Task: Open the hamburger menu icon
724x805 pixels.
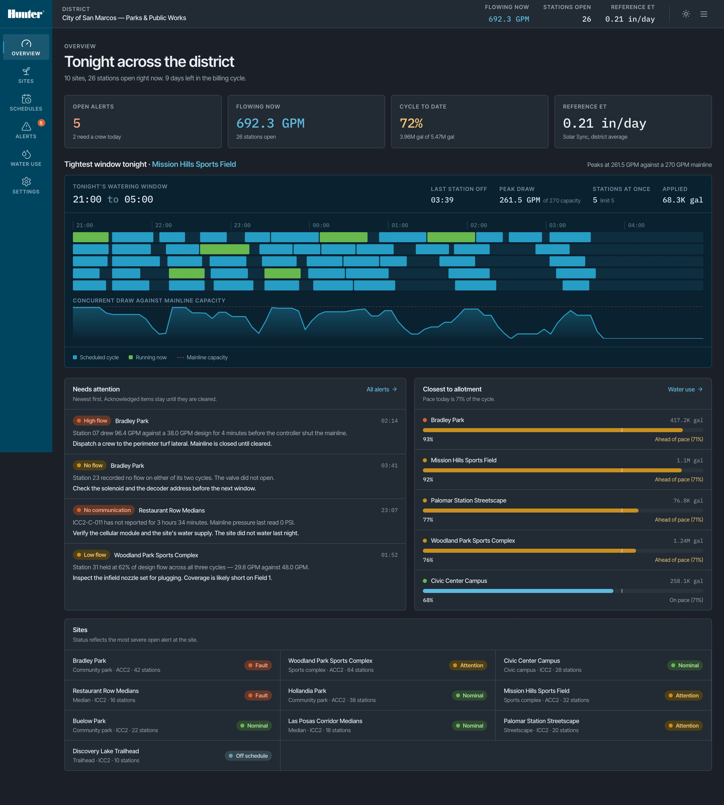Action: (x=704, y=14)
